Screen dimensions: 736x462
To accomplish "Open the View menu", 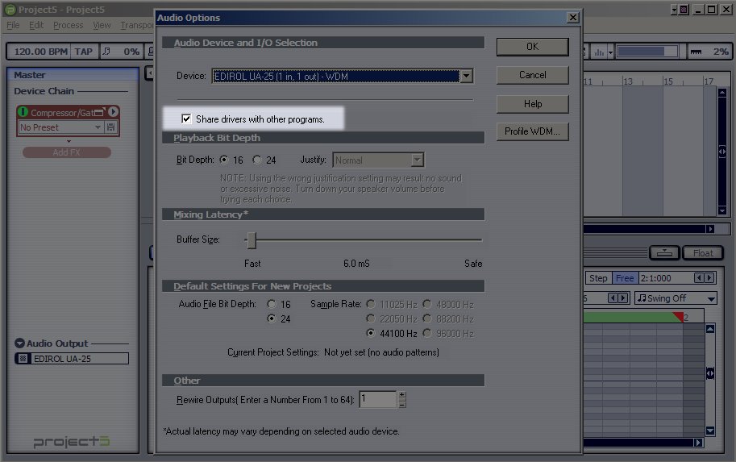I will pos(102,25).
